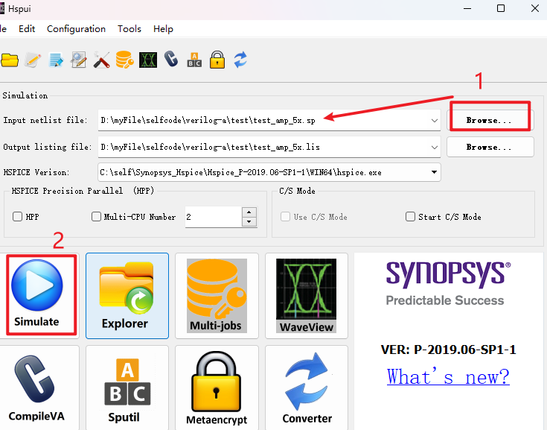Toggle the Multi-CPU Number checkbox
Viewport: 547px width, 430px height.
point(96,217)
